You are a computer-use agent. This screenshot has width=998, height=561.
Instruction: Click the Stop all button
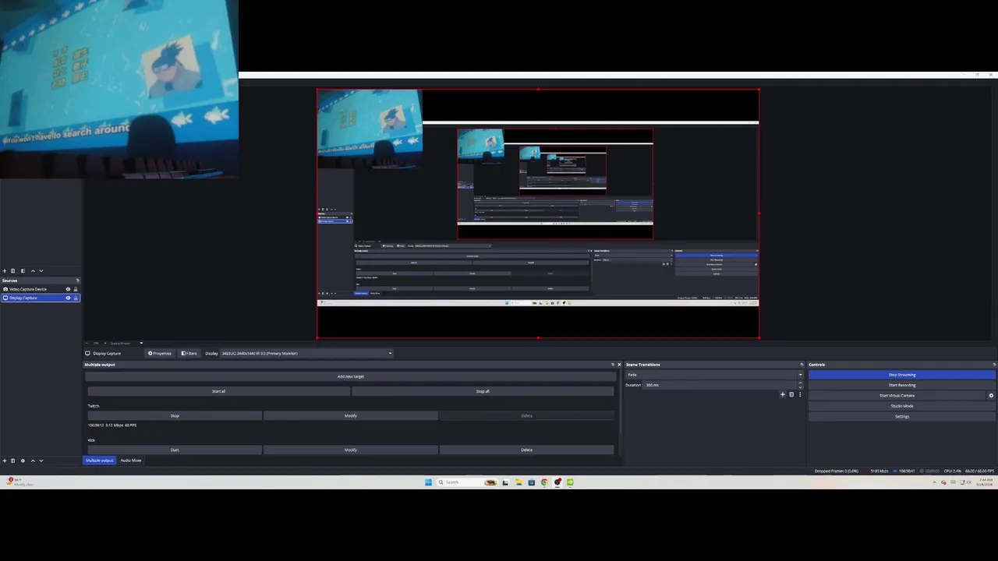pyautogui.click(x=483, y=391)
